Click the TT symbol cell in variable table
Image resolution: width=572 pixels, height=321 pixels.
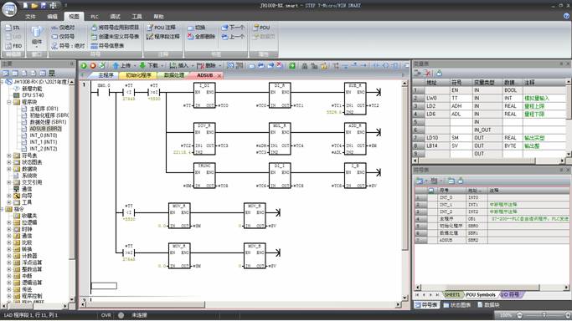(461, 98)
